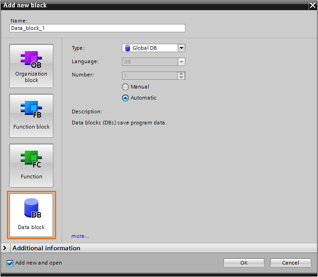This screenshot has height=277, width=318.
Task: Click the Number field's down arrow
Action: [181, 77]
